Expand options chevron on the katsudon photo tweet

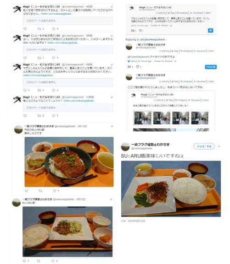(x=112, y=126)
